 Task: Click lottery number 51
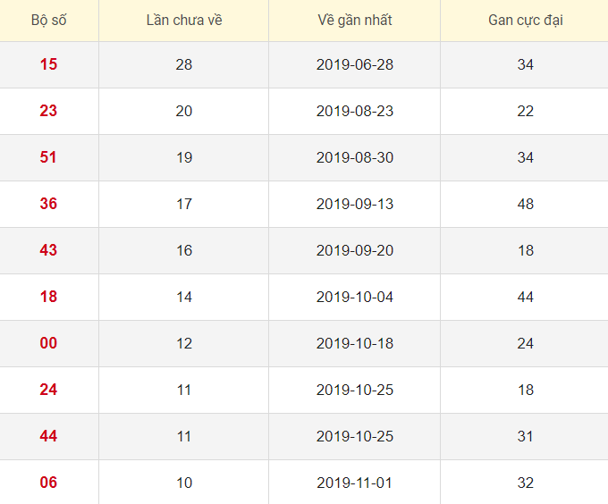tap(48, 157)
